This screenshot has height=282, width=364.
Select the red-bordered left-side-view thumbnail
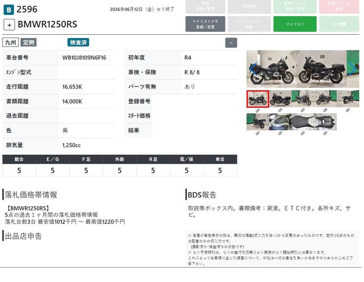[x=258, y=99]
